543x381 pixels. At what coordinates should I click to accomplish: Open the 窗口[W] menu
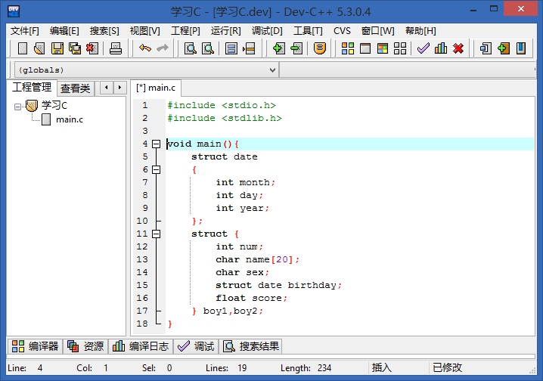[x=378, y=31]
